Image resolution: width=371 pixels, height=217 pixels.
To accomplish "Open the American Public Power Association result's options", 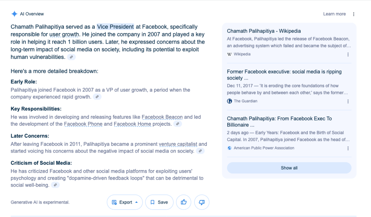I will [x=348, y=148].
